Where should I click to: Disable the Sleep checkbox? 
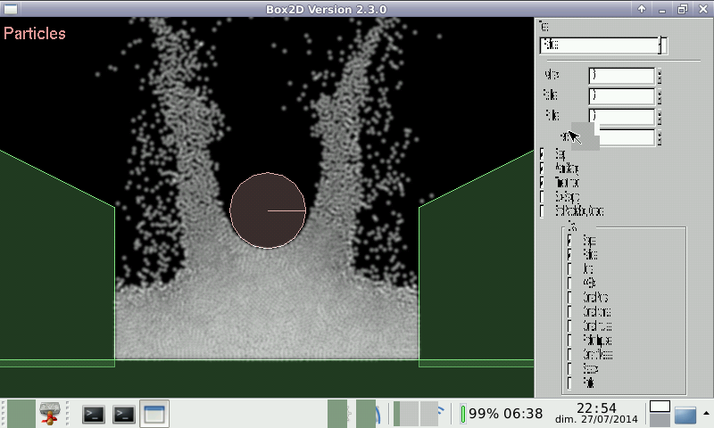click(543, 154)
